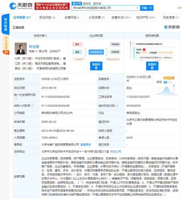Image resolution: width=182 pixels, height=200 pixels.
Task: Click the 商务服务业 industry value
Action: pos(133,113)
